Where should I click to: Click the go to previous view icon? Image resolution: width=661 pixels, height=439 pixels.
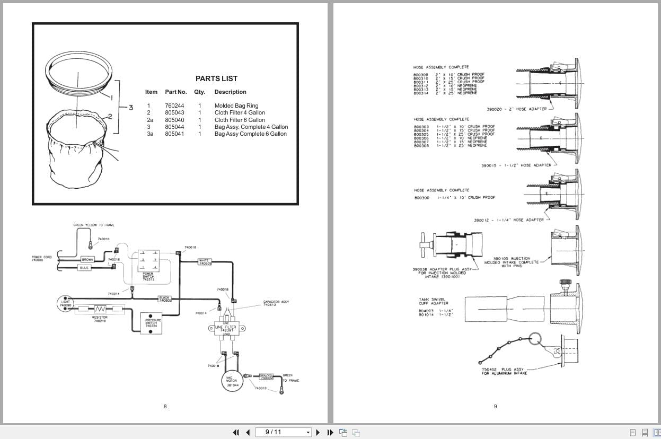click(x=343, y=432)
